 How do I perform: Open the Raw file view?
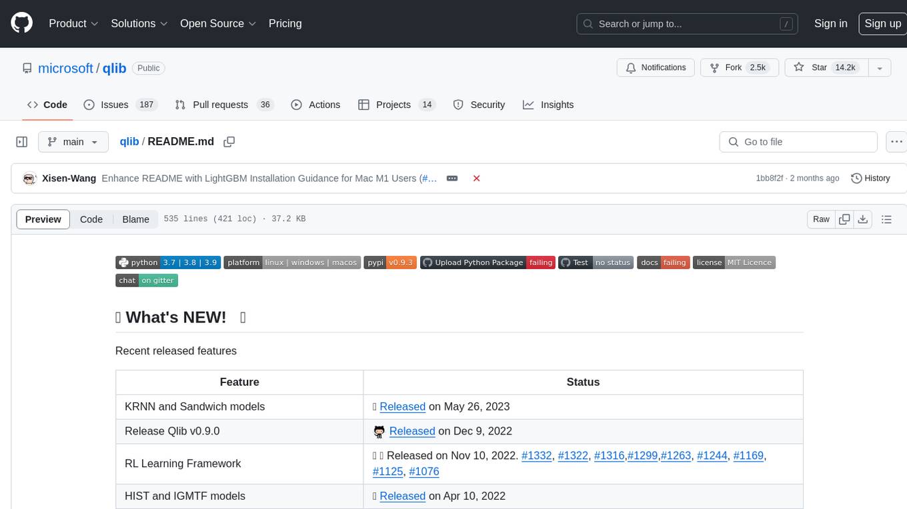click(821, 219)
